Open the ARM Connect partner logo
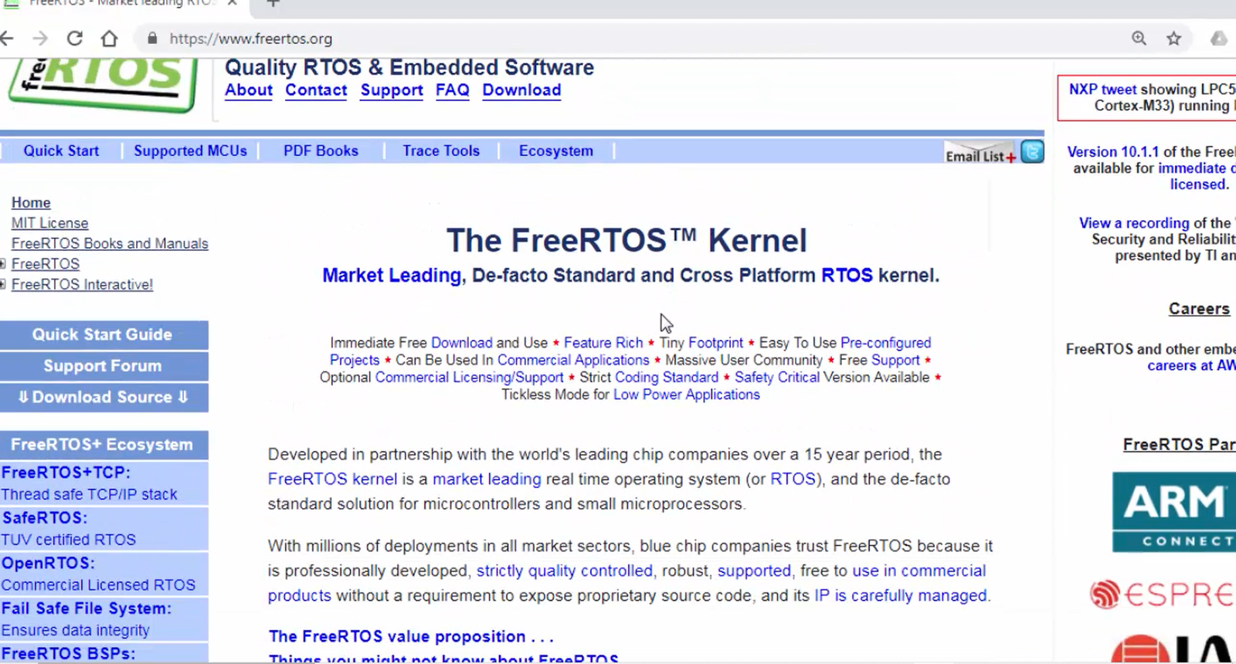Viewport: 1236px width, 664px height. point(1174,512)
